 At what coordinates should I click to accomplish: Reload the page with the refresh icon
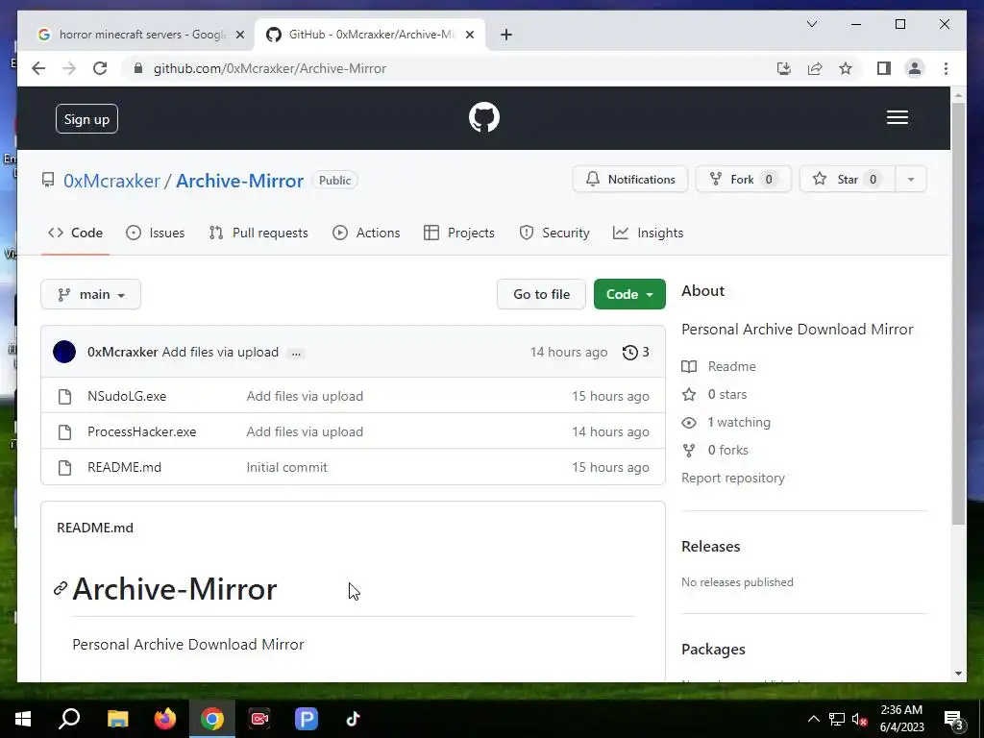pos(100,68)
